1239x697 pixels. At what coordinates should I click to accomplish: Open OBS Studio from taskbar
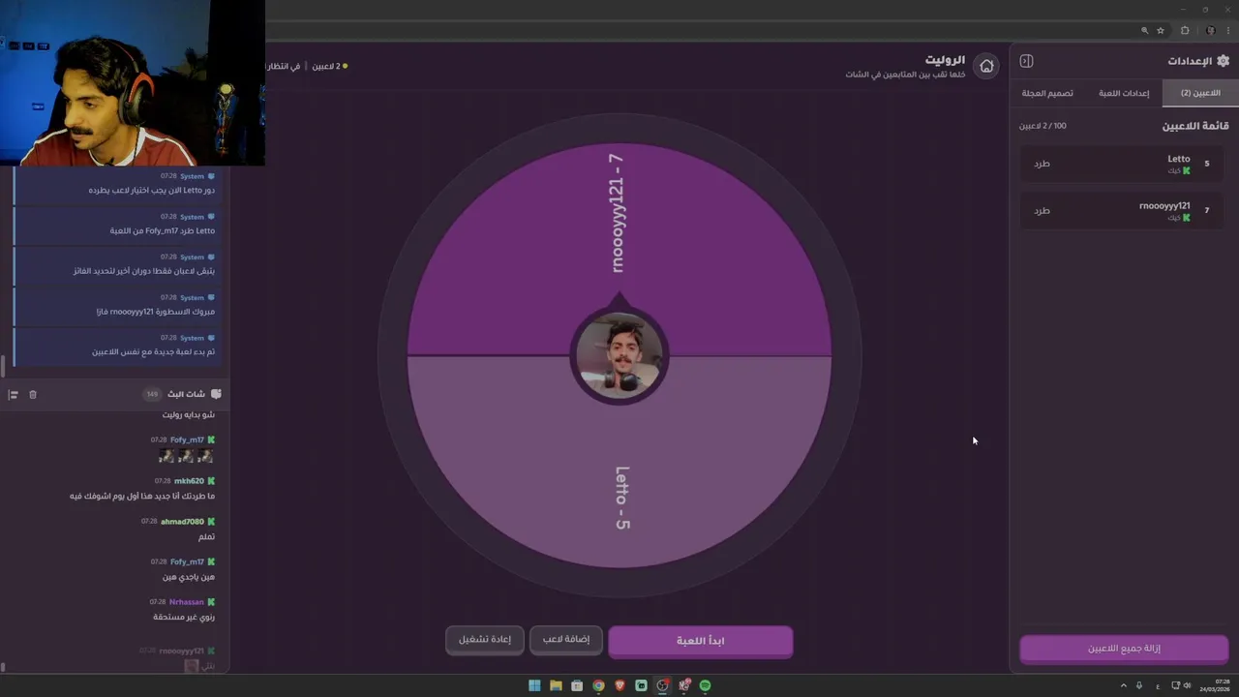662,685
